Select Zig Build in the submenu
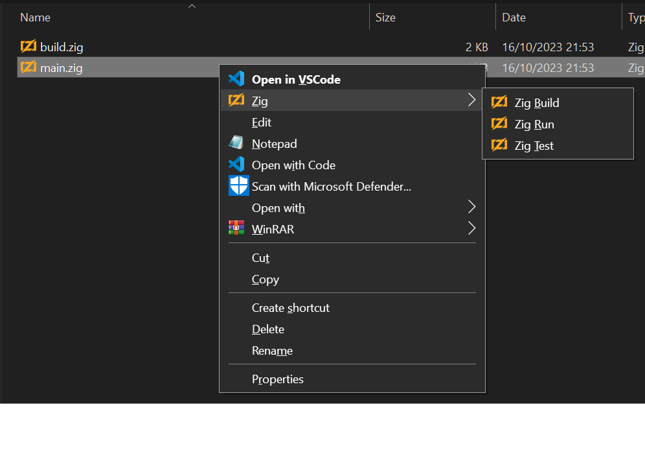645x461 pixels. 558,102
